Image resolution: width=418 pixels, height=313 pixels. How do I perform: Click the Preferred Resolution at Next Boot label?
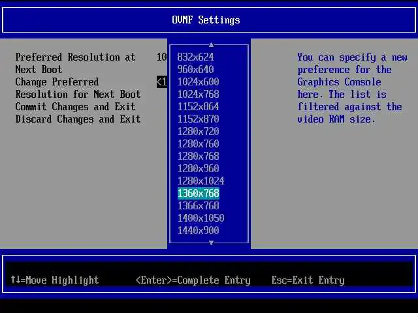[x=75, y=63]
